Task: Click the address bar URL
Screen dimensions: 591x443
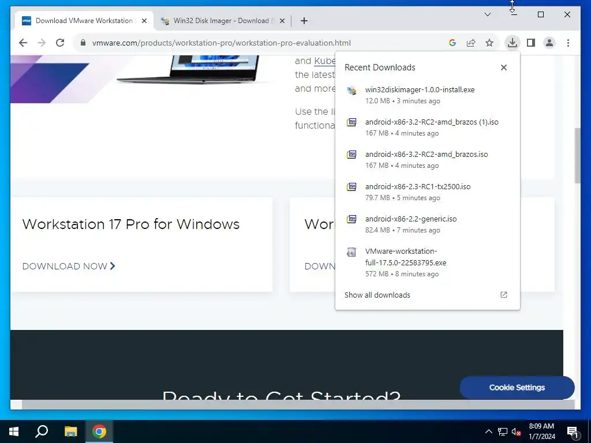Action: (x=221, y=43)
